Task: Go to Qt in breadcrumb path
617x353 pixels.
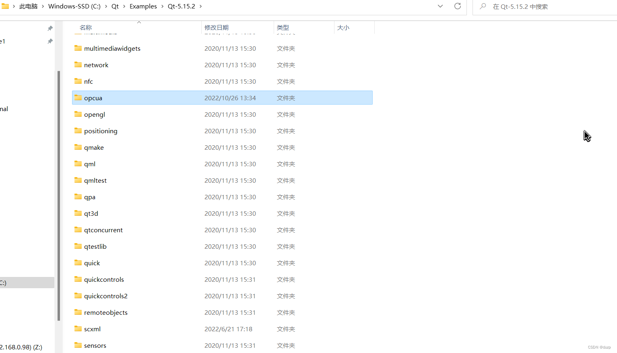Action: (115, 6)
